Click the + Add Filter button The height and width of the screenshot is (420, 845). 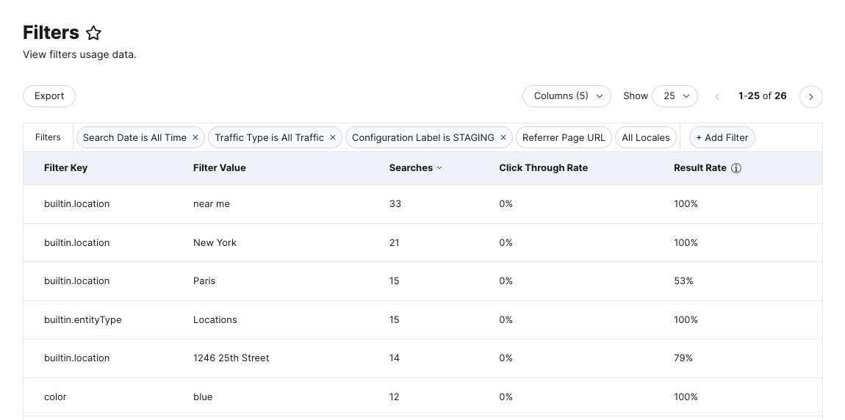point(722,138)
